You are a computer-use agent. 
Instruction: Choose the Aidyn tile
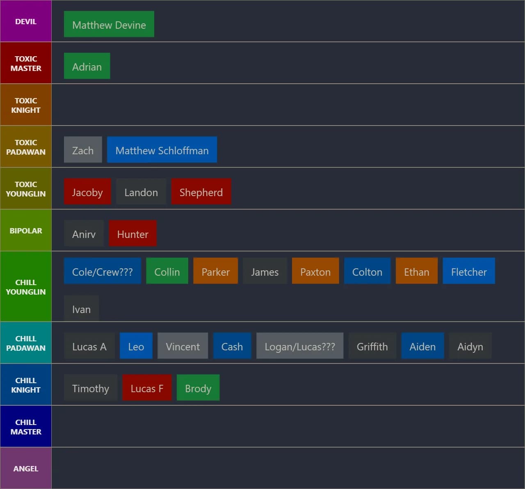point(470,346)
